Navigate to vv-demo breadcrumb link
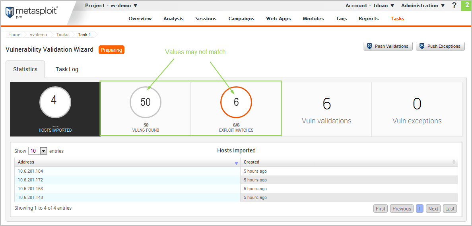Viewport: 472px width, 226px height. click(x=38, y=35)
